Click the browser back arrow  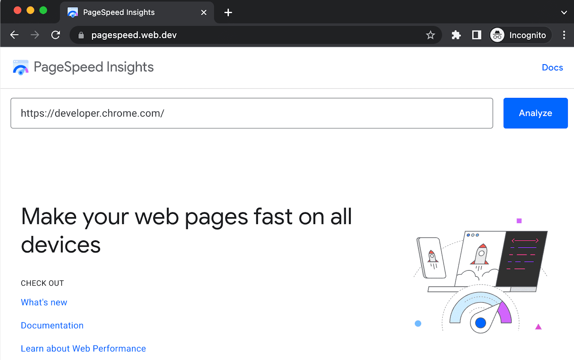coord(15,35)
